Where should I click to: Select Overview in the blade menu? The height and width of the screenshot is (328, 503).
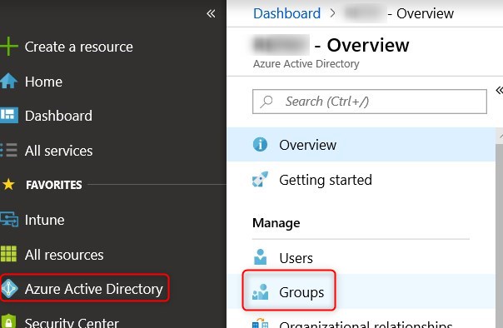[361, 145]
